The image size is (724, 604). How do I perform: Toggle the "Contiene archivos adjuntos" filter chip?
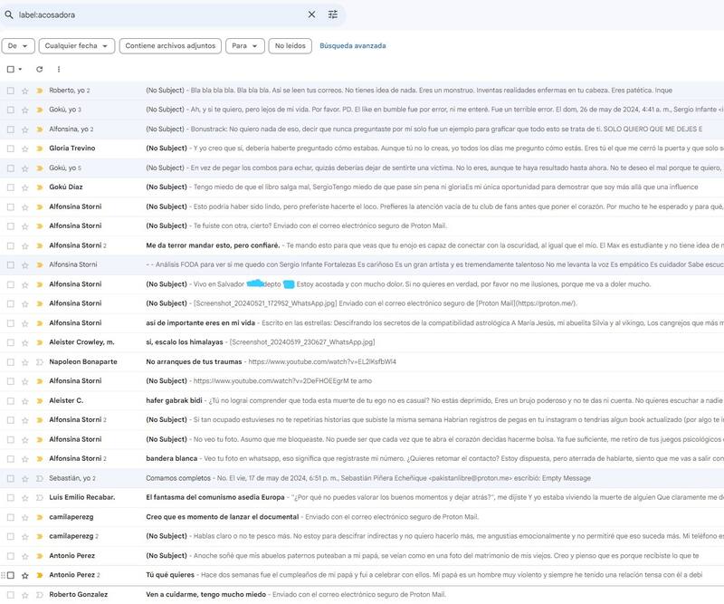170,45
